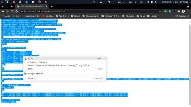Click the 'then exit 0' line
The image size is (191, 107).
7,87
